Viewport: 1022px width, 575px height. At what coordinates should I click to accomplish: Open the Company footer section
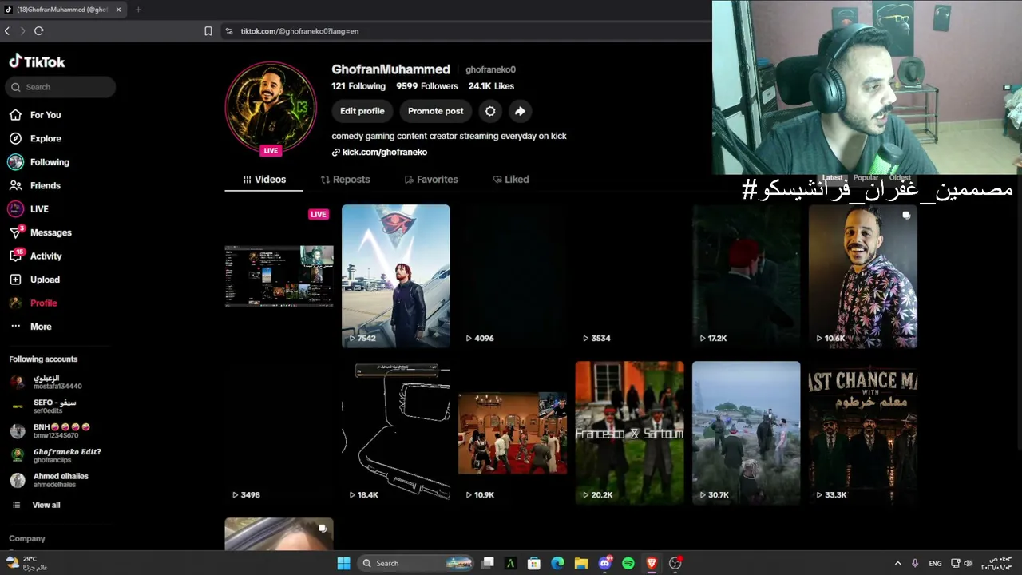tap(27, 539)
